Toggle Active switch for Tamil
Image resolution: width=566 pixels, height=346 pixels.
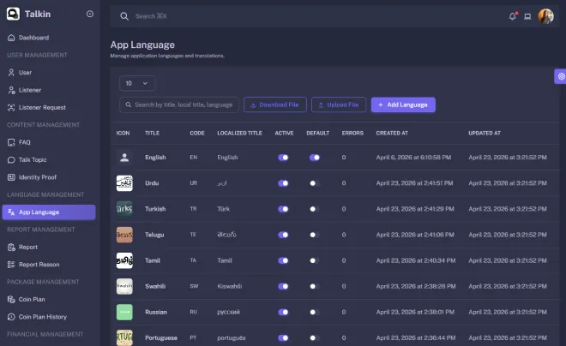[283, 260]
